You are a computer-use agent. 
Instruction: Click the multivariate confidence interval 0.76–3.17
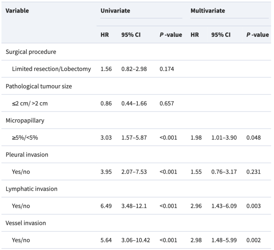click(224, 171)
